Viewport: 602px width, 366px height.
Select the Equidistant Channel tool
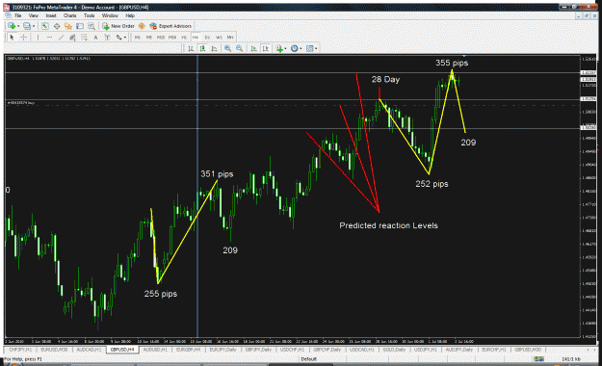point(72,38)
